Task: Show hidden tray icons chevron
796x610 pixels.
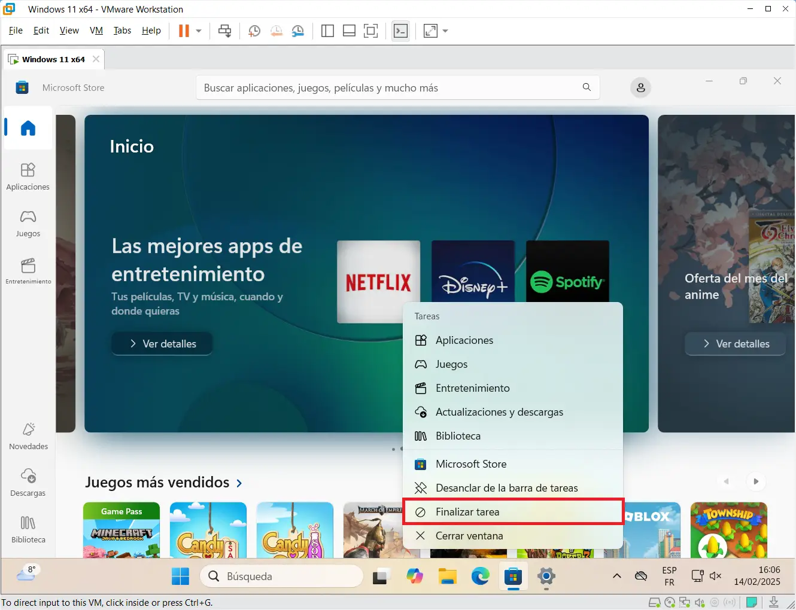Action: (x=616, y=576)
